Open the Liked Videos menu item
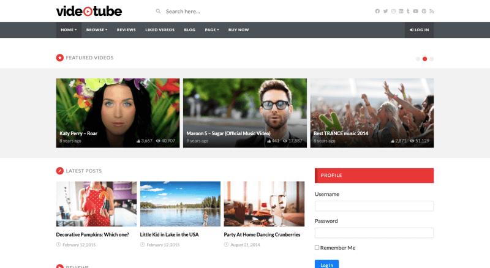490x268 pixels. coord(160,30)
